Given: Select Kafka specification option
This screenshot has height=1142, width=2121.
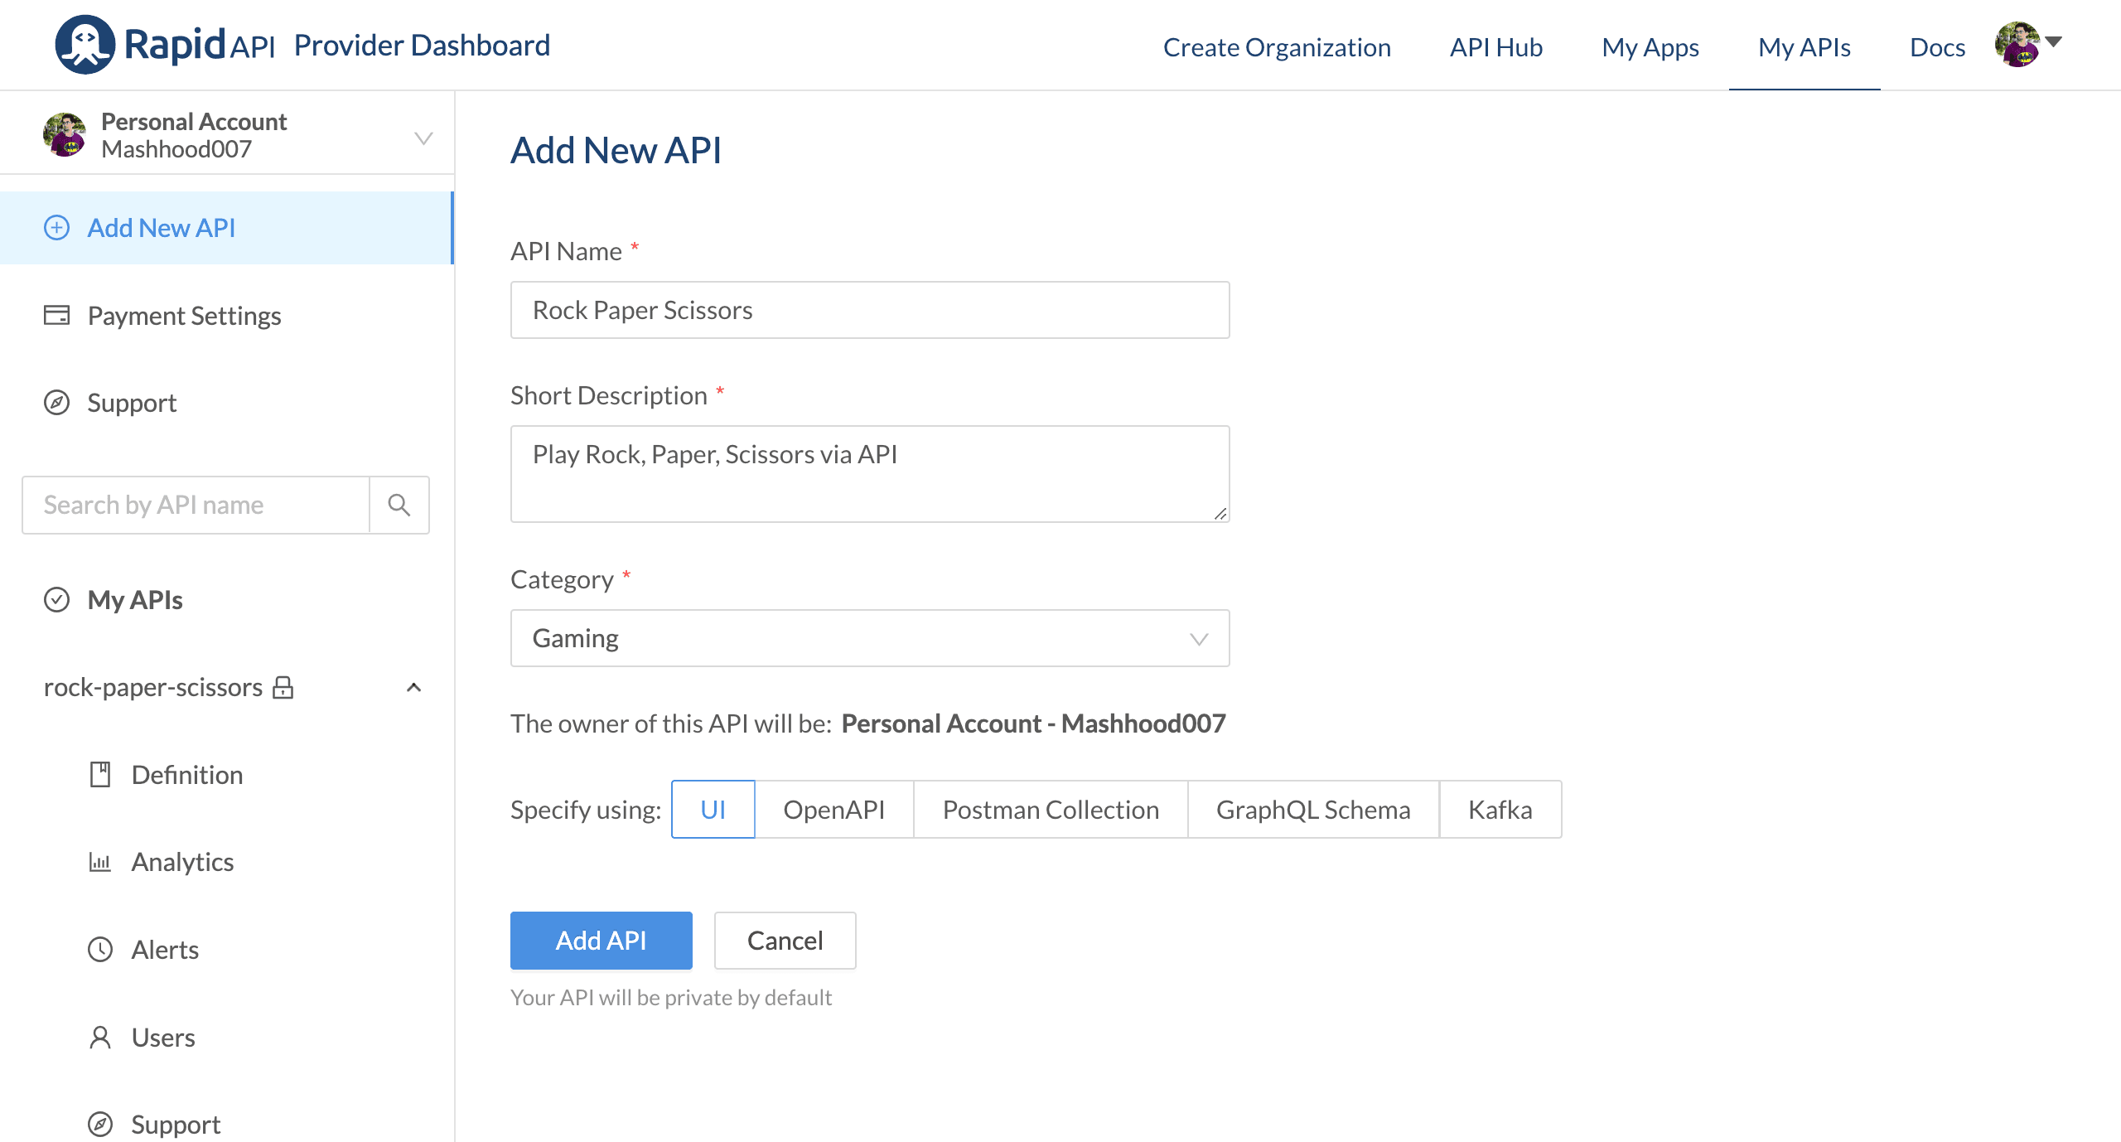Looking at the screenshot, I should tap(1500, 810).
